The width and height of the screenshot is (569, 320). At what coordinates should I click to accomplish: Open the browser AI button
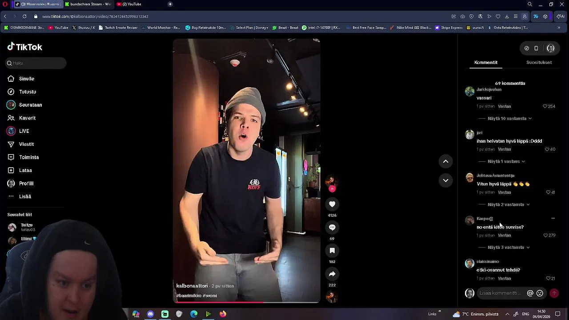(x=561, y=16)
